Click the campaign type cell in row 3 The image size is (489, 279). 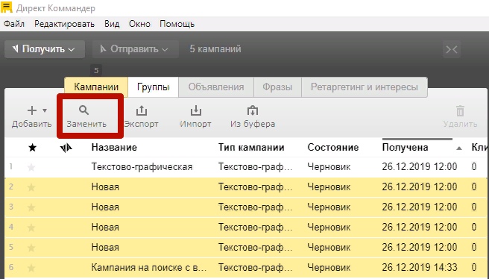(x=255, y=207)
